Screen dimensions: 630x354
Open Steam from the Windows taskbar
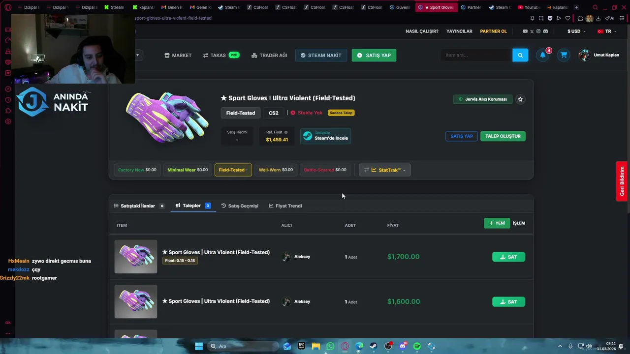[x=374, y=346]
